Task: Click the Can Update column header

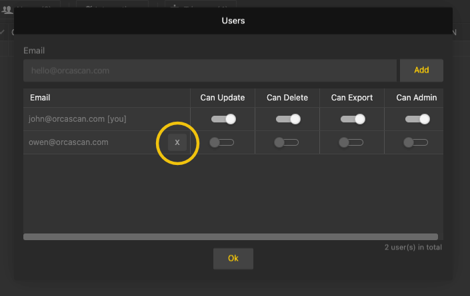Action: [x=223, y=98]
